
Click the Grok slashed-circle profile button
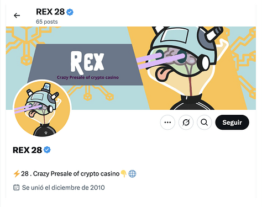(186, 123)
